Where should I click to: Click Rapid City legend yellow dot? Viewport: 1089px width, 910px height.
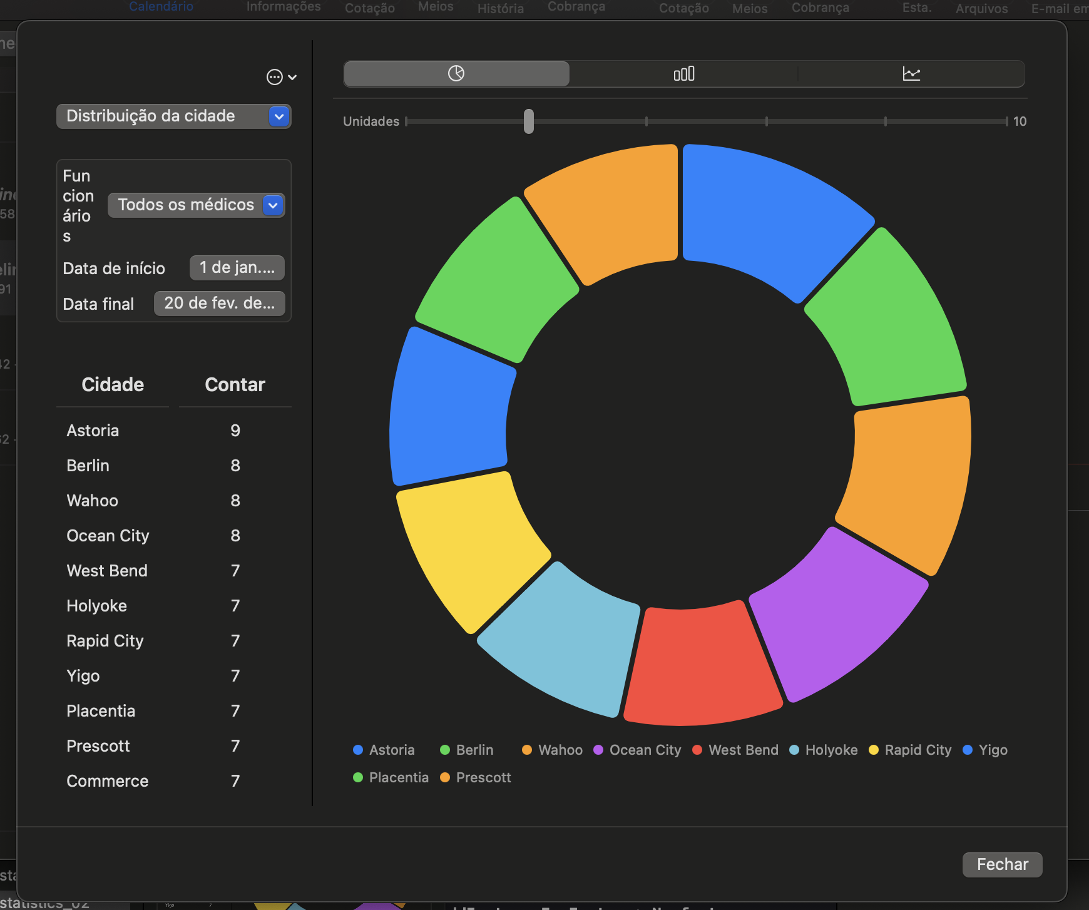(x=874, y=750)
